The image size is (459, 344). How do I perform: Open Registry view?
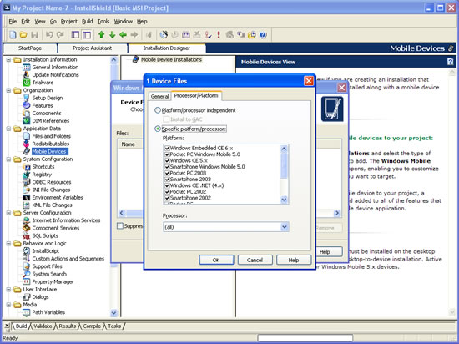(x=42, y=175)
